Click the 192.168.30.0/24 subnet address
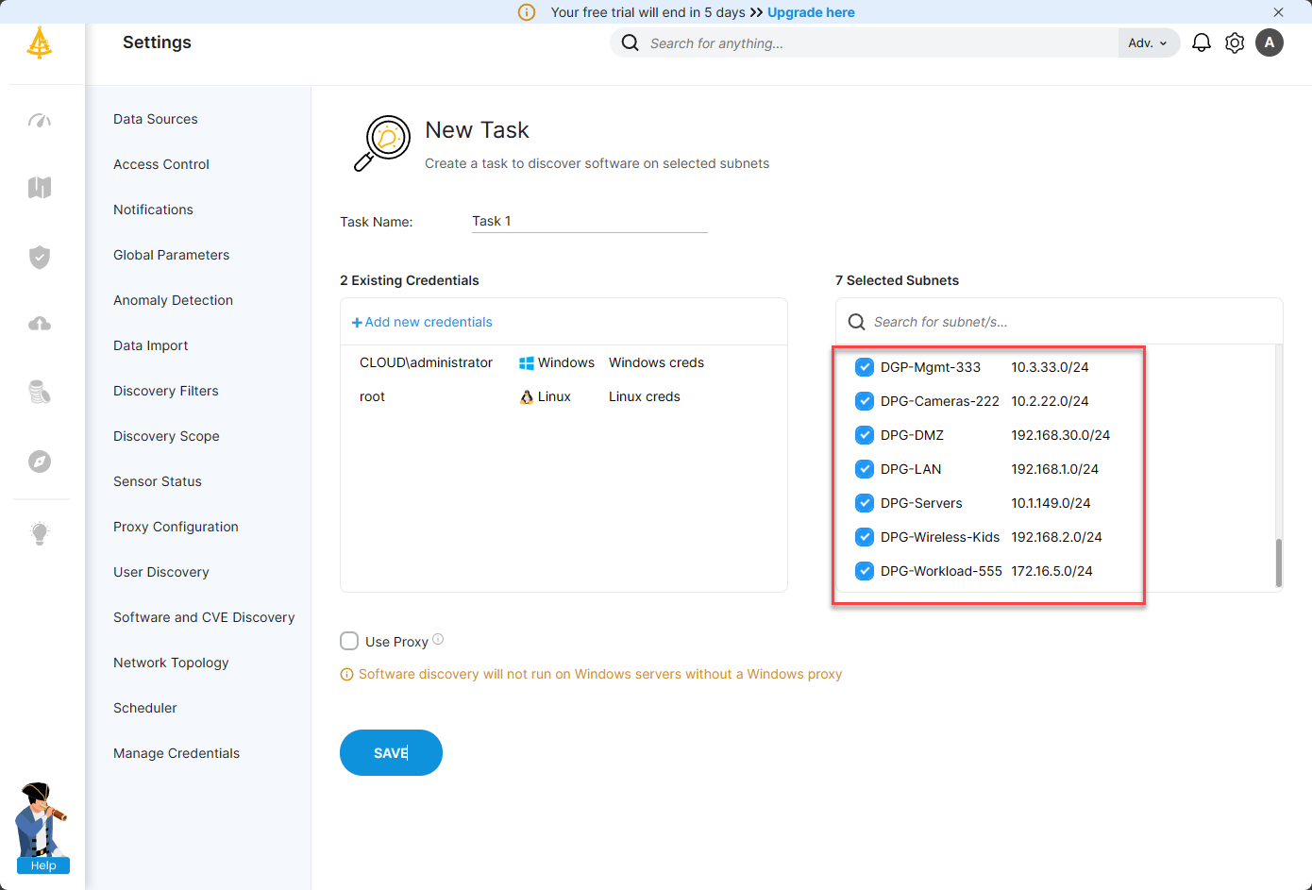Screen dimensions: 1312x890 pyautogui.click(x=1061, y=435)
